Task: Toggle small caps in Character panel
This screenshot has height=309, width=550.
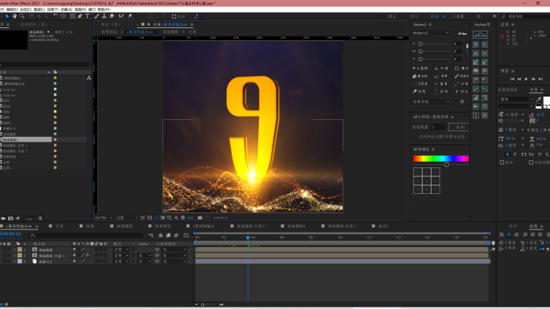Action: (532, 154)
